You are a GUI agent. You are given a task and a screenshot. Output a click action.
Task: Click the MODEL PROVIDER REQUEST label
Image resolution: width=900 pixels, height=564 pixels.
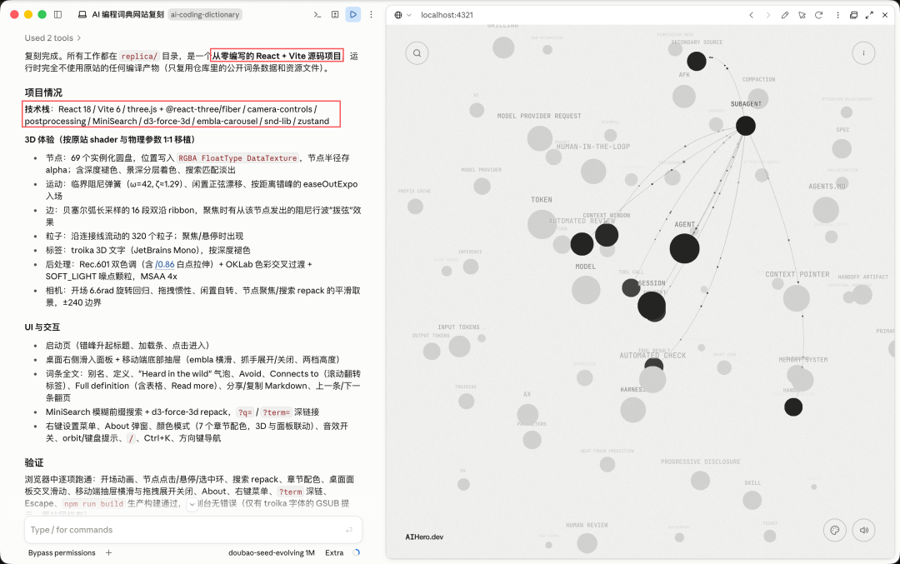[x=539, y=116]
